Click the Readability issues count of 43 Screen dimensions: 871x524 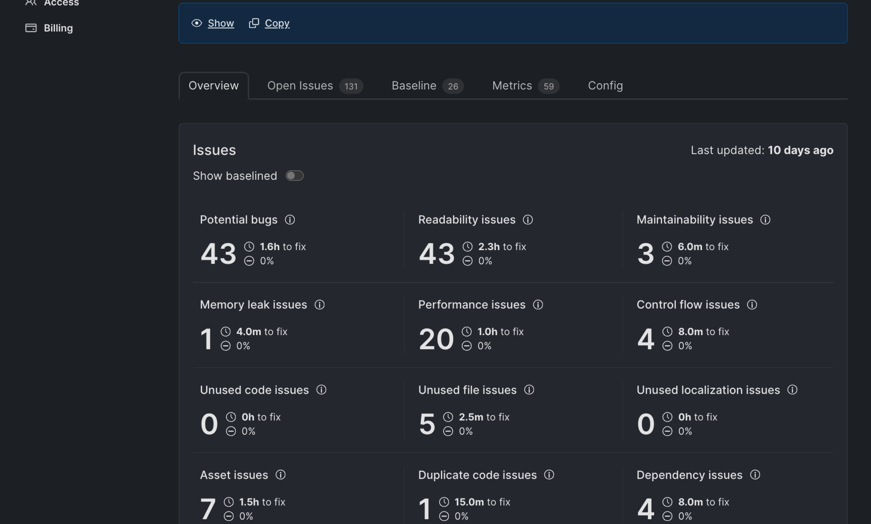point(437,254)
